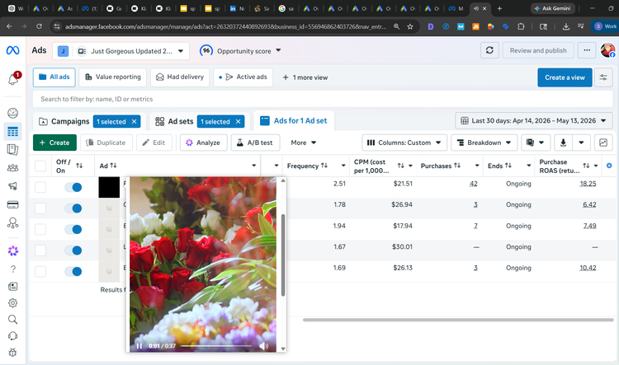Open export options arrow dropdown
This screenshot has height=365, width=619.
point(581,143)
